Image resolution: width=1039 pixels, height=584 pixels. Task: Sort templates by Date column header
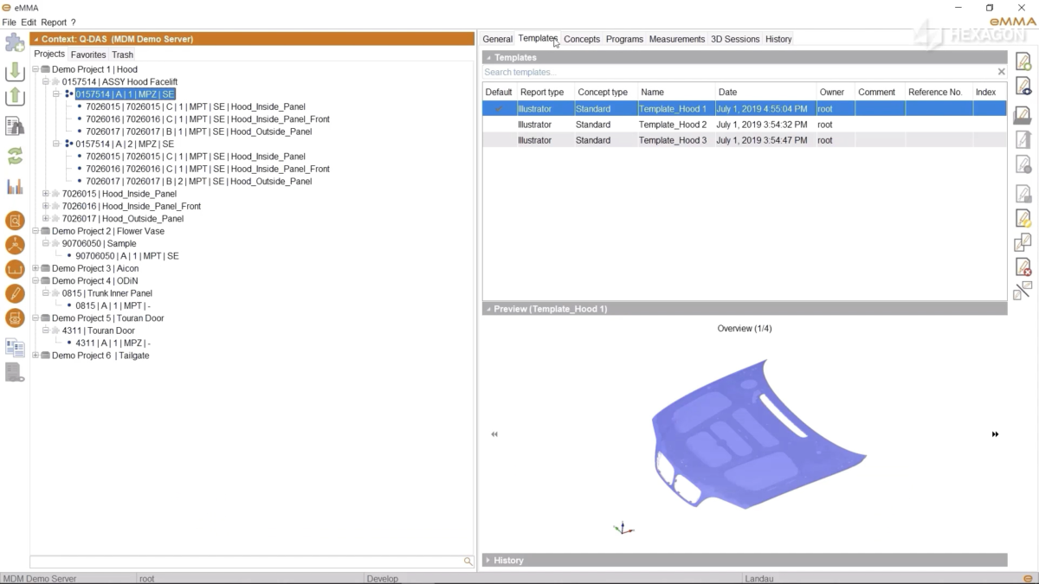(x=765, y=92)
